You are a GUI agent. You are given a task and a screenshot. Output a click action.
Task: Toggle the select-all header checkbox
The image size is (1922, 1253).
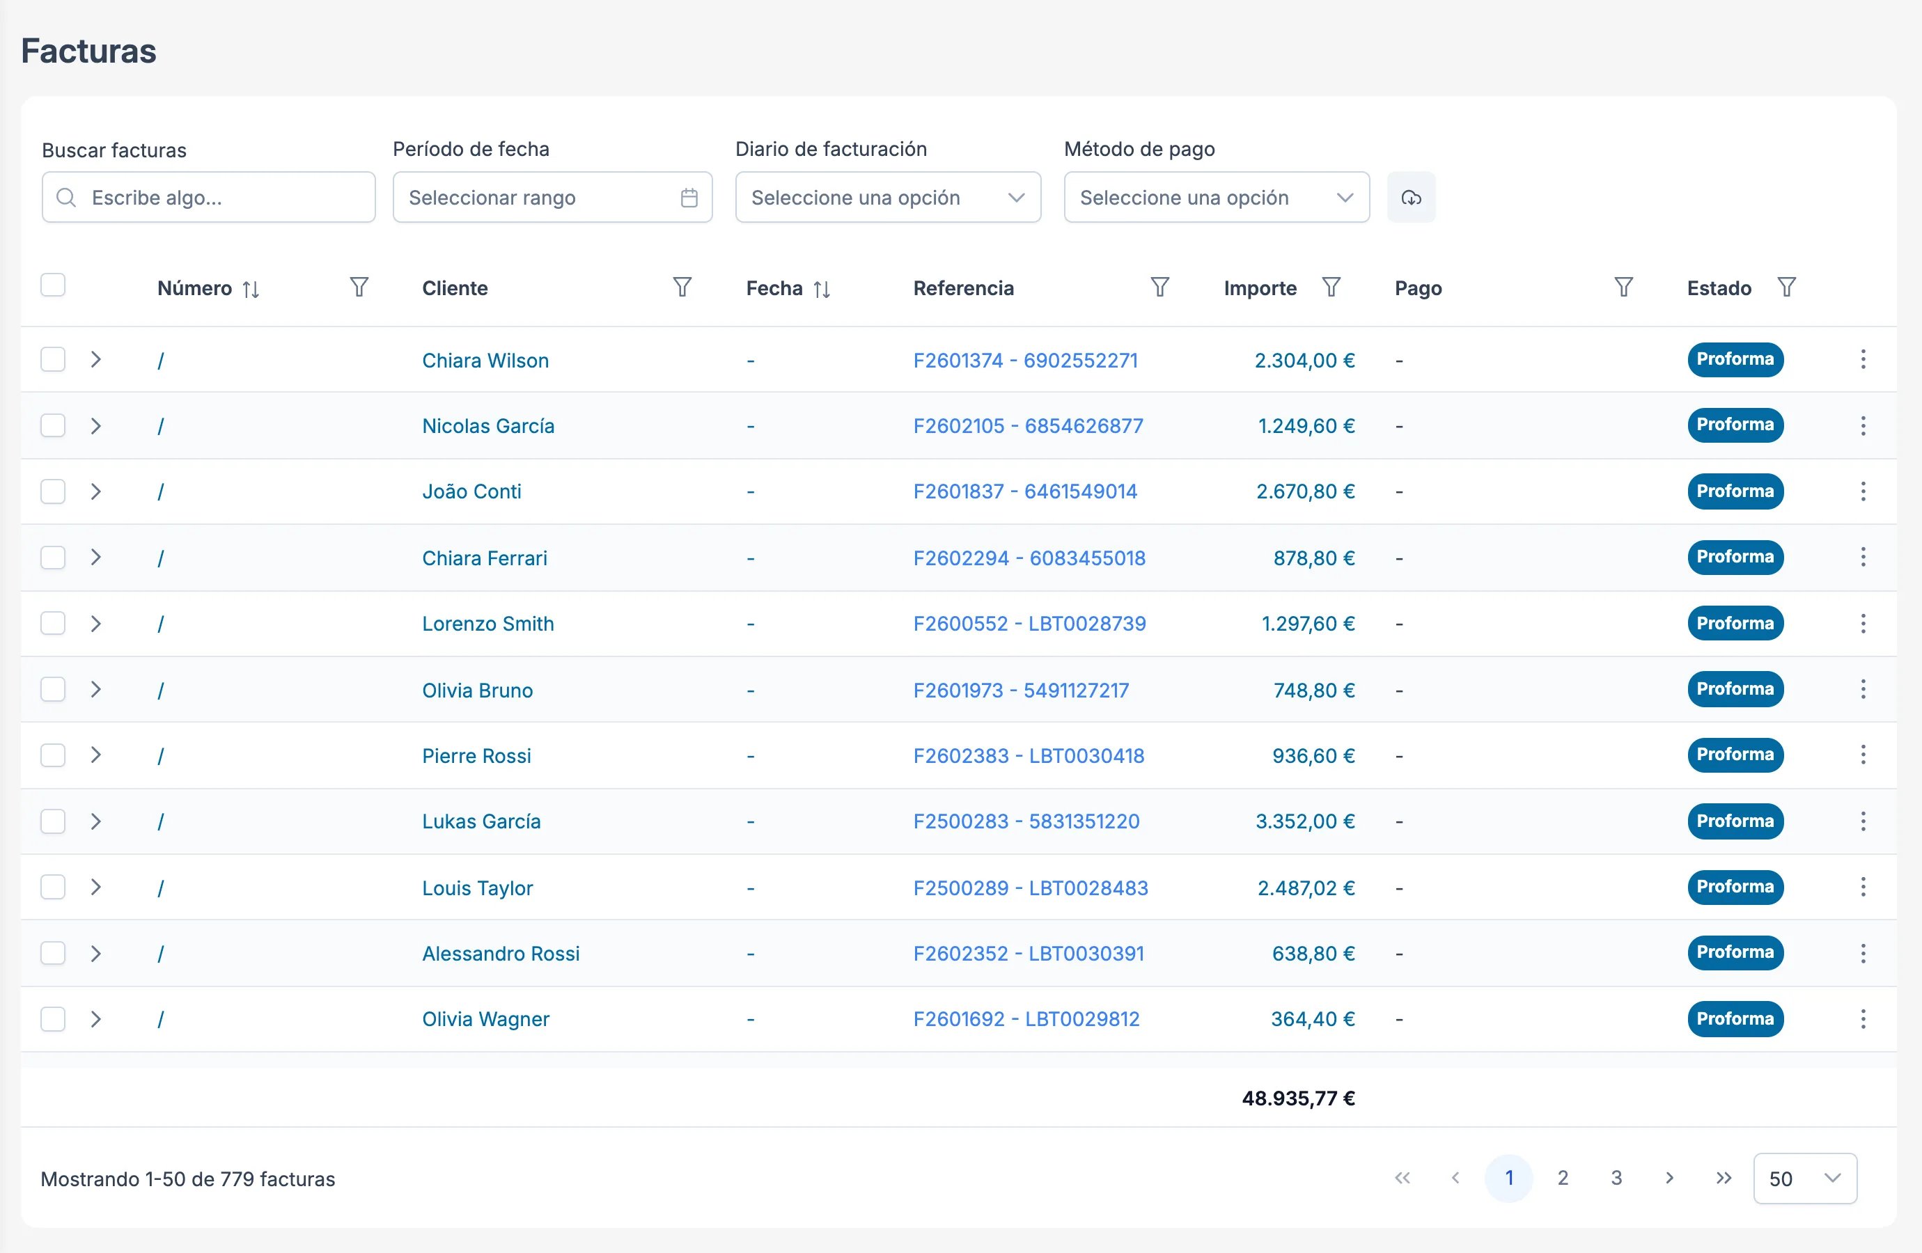pos(54,285)
